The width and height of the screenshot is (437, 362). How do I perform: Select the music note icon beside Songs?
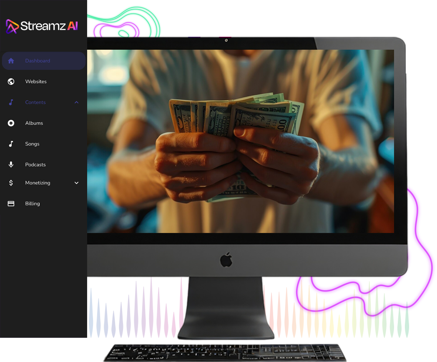pos(11,144)
